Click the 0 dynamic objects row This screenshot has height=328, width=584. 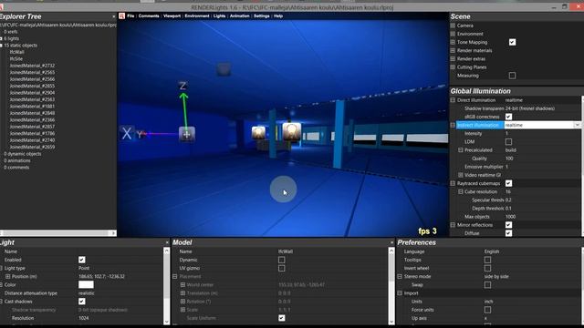(23, 154)
